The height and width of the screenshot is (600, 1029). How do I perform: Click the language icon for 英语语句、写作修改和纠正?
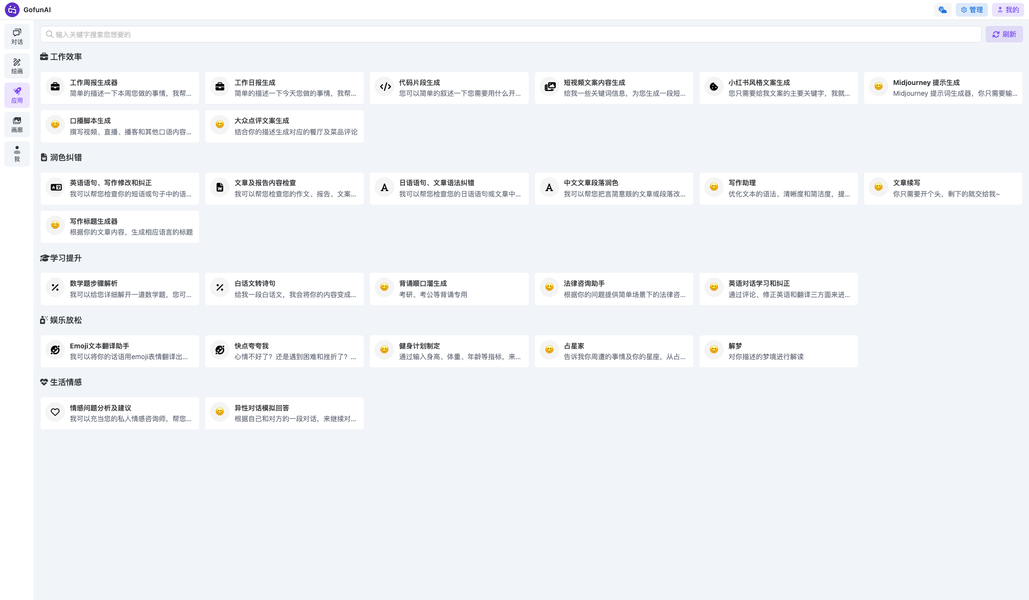(x=56, y=187)
